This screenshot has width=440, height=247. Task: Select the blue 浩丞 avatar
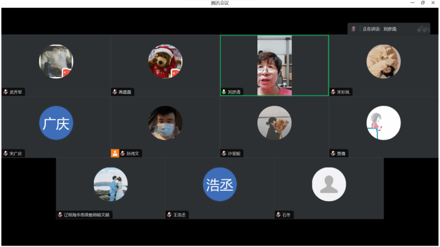(219, 185)
